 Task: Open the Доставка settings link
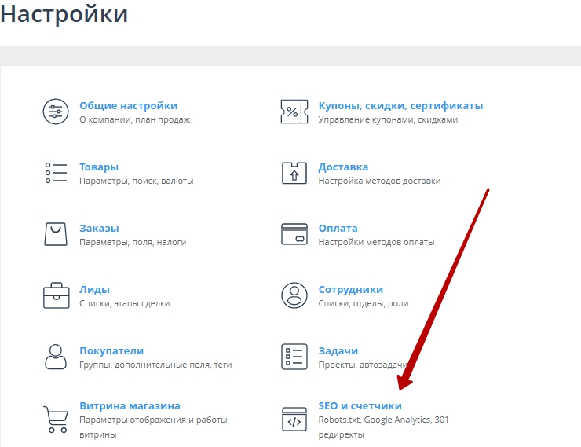tap(343, 167)
